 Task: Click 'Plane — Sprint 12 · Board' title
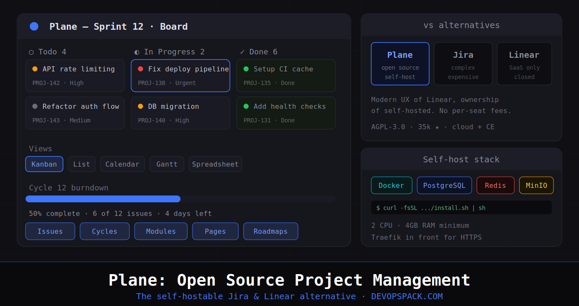118,26
